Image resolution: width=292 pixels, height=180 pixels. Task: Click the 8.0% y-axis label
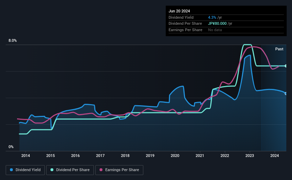[x=12, y=41]
